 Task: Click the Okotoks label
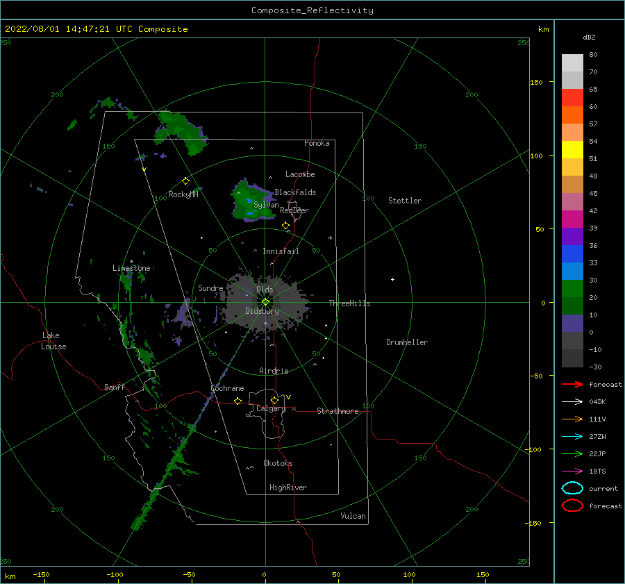coord(278,463)
